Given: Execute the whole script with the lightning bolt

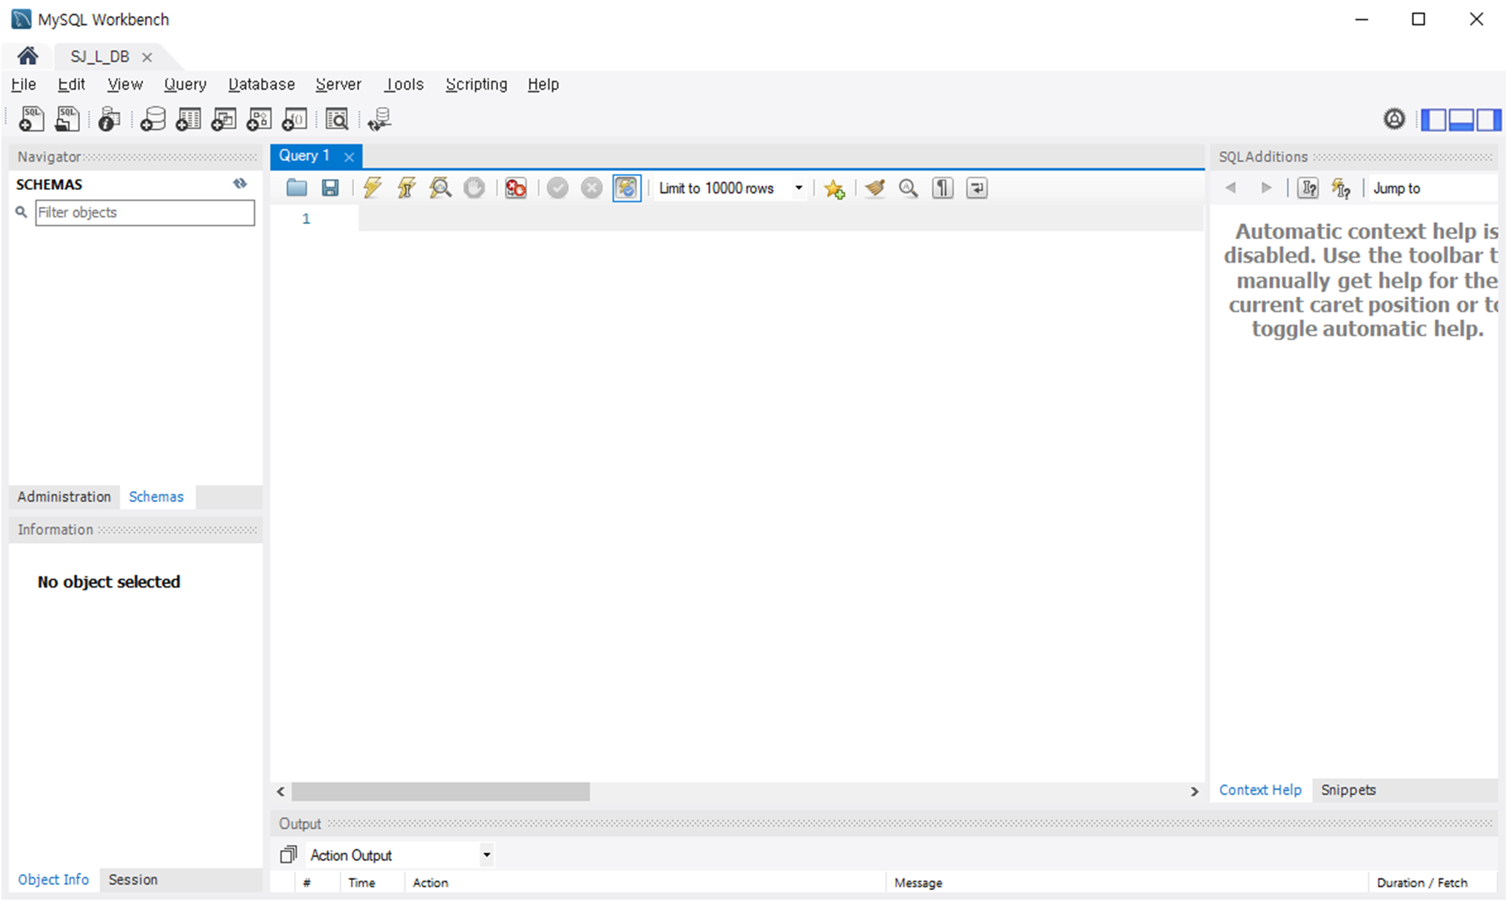Looking at the screenshot, I should click(372, 188).
